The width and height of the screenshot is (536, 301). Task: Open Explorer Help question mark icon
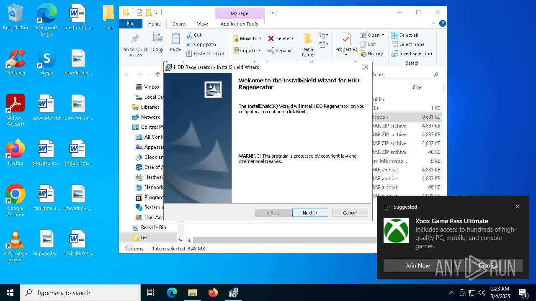coord(442,23)
